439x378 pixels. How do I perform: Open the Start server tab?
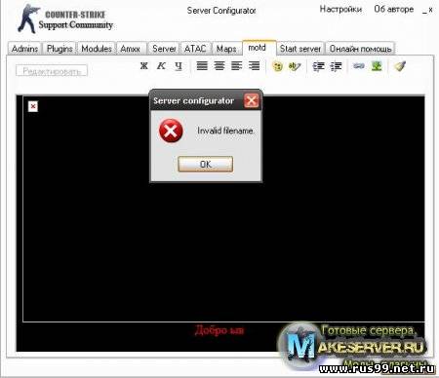[300, 49]
